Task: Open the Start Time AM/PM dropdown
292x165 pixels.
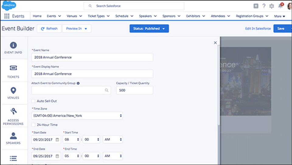Action: (113, 139)
